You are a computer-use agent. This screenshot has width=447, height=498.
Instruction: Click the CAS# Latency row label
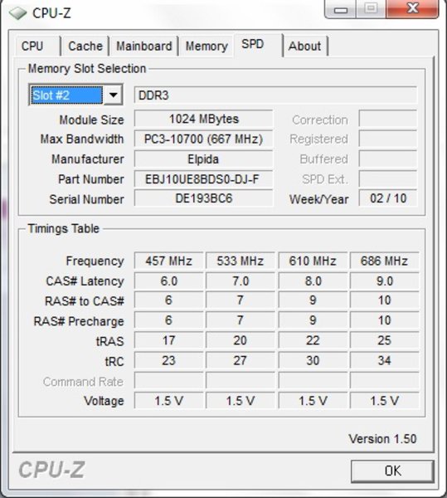pyautogui.click(x=85, y=281)
